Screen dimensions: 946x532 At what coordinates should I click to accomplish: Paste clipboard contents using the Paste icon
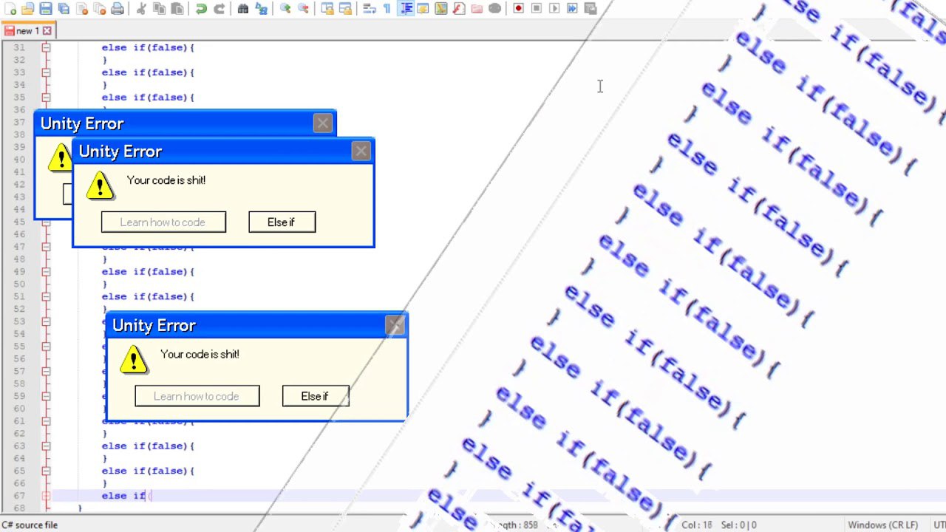tap(177, 9)
